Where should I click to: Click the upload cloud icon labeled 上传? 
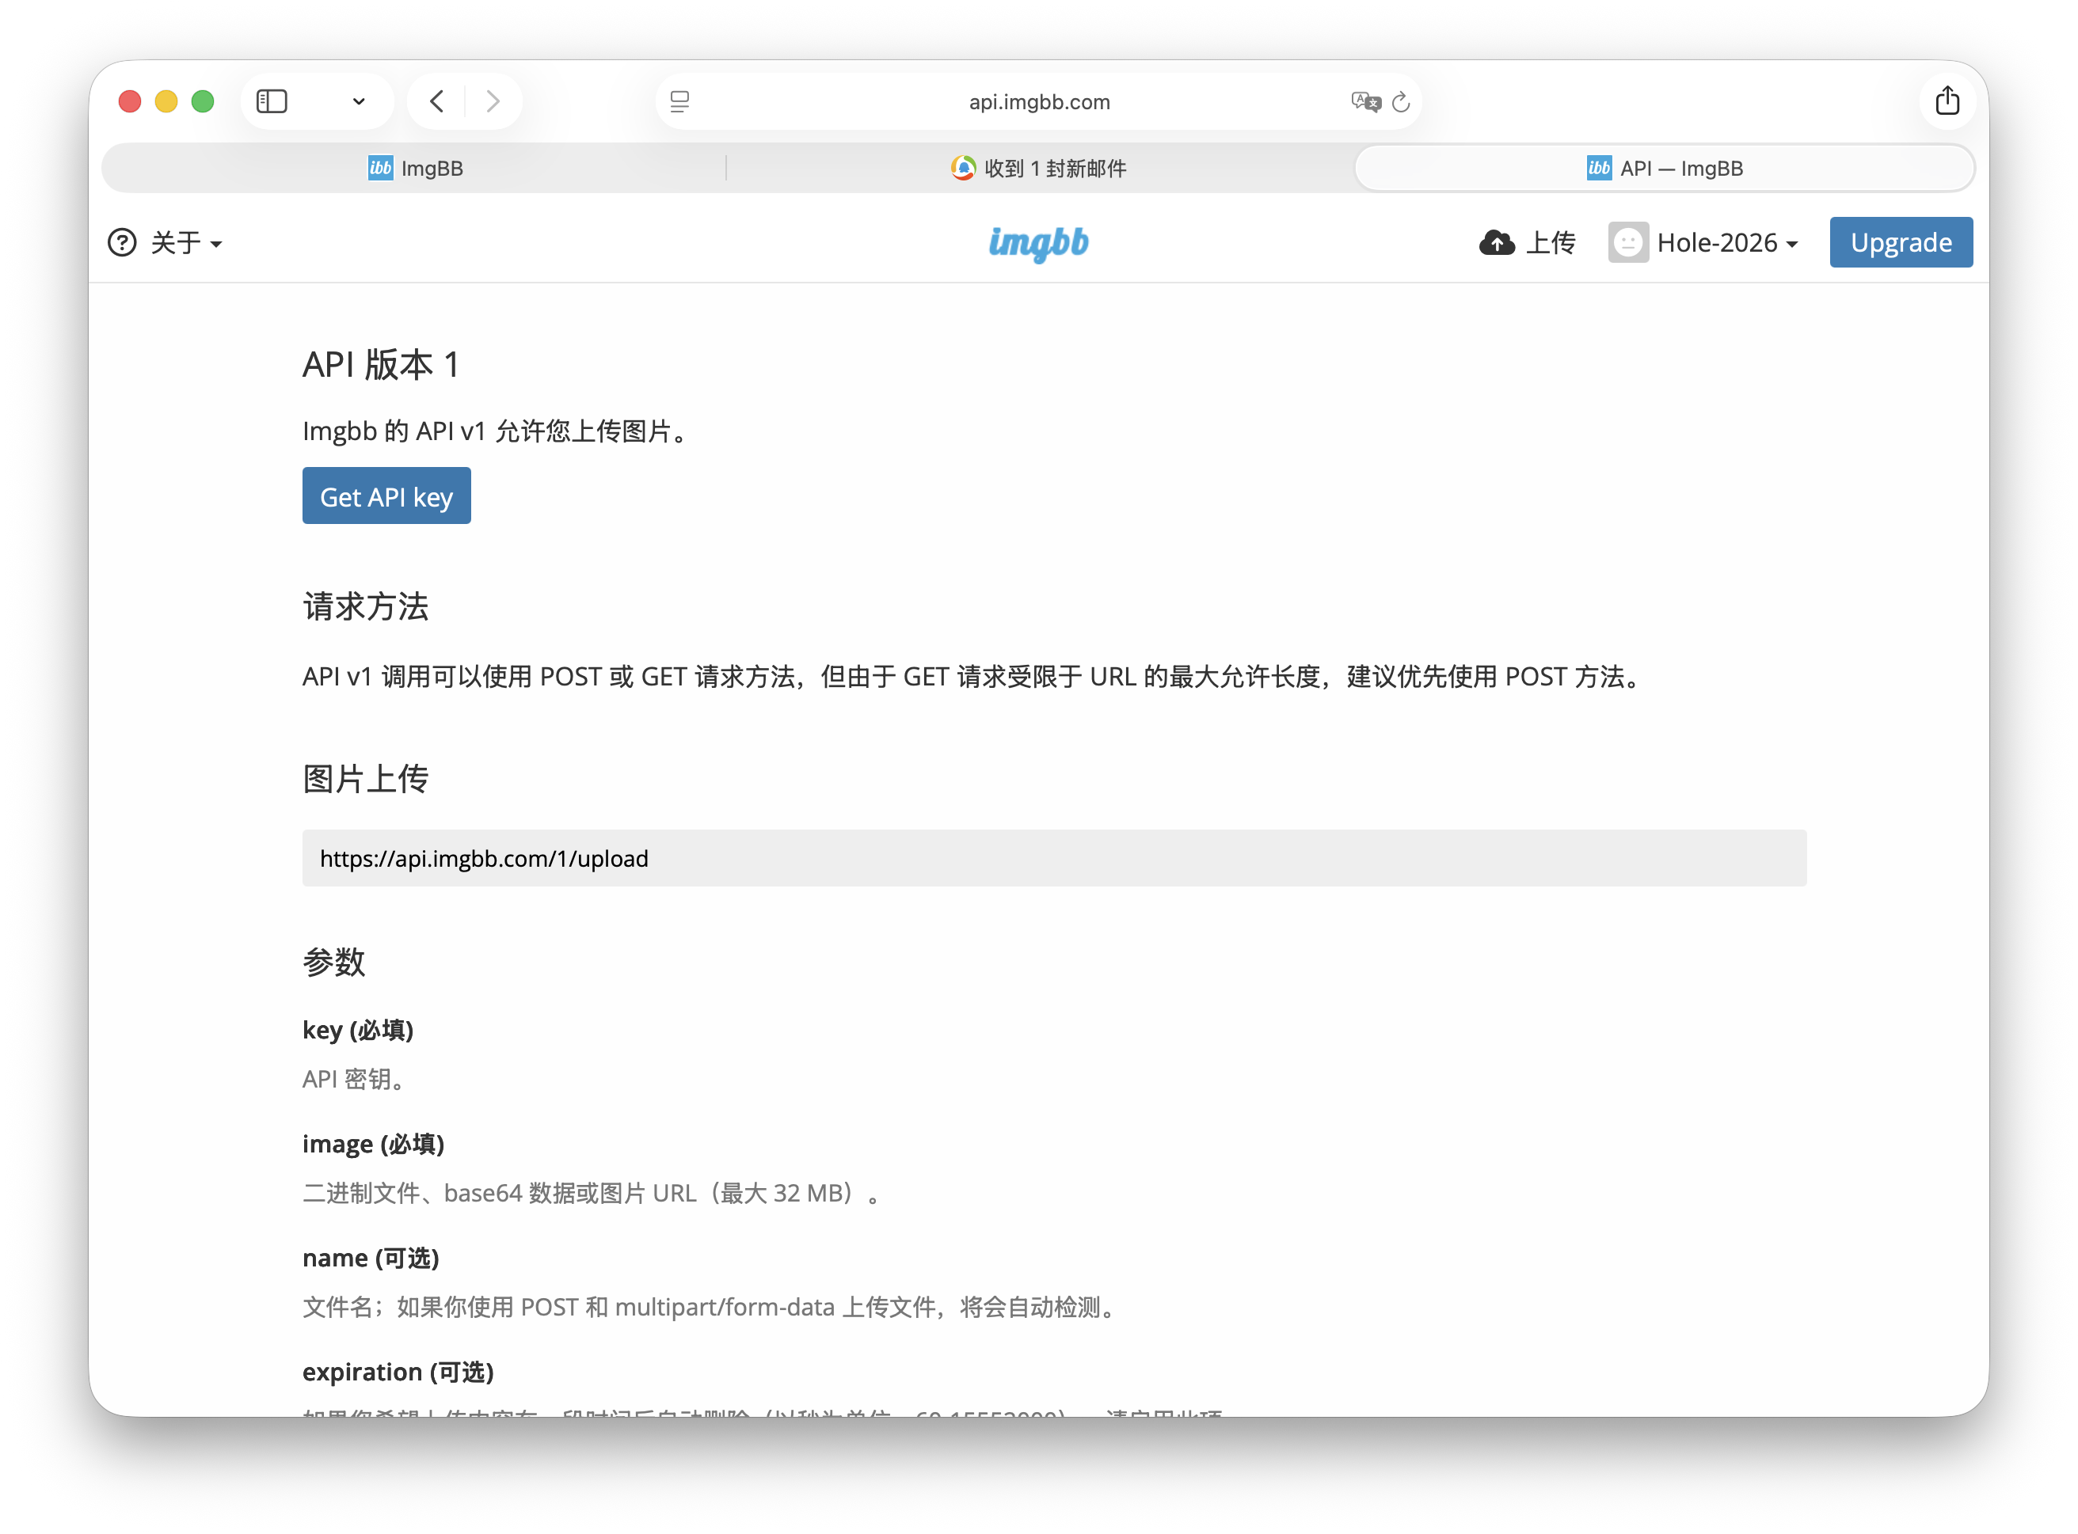1497,242
